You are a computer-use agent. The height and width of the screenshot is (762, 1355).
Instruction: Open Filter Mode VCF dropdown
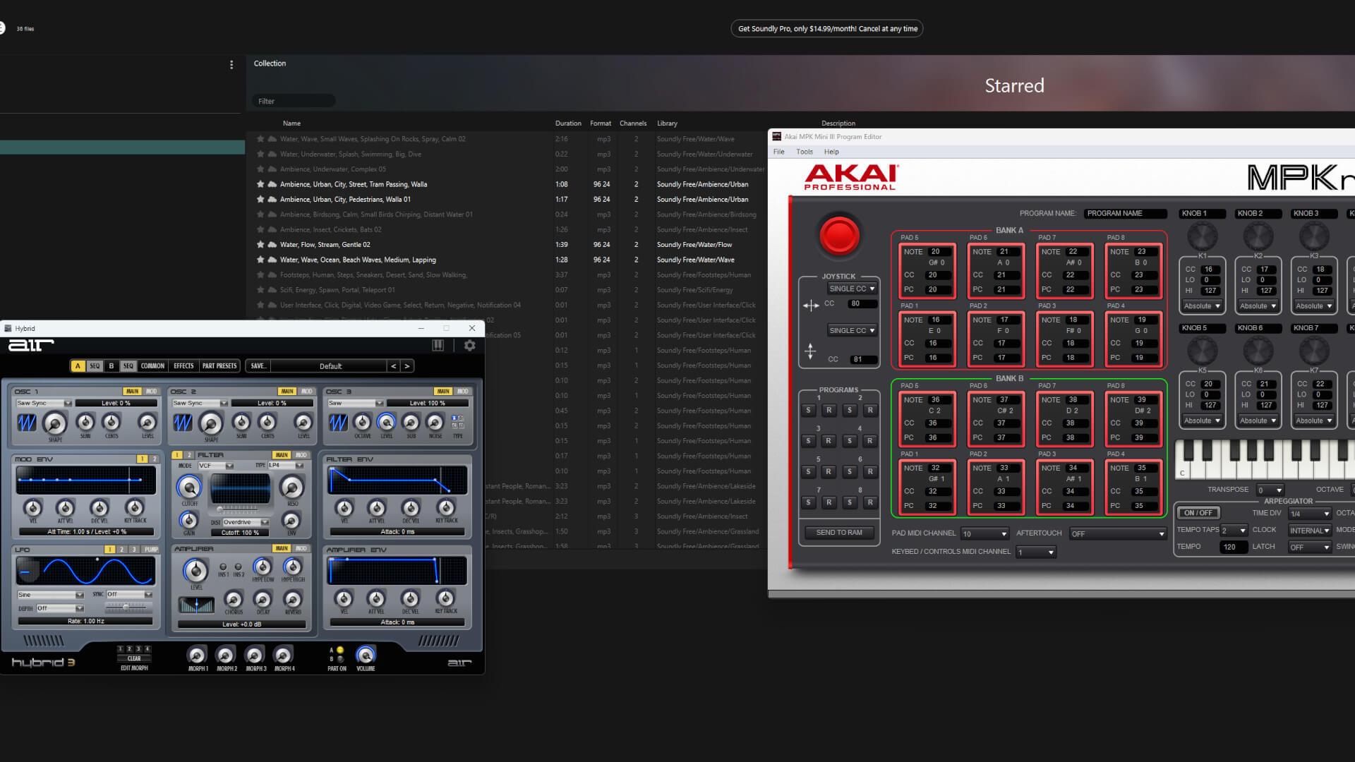click(215, 466)
